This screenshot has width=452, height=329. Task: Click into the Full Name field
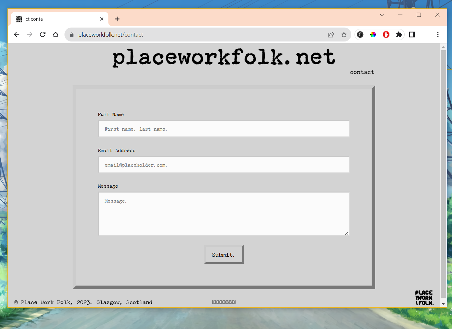pos(224,129)
